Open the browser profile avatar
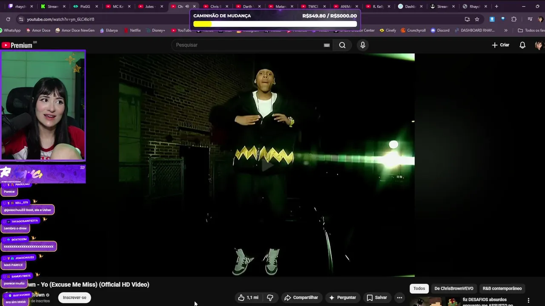Viewport: 545px width, 306px height. 540,19
